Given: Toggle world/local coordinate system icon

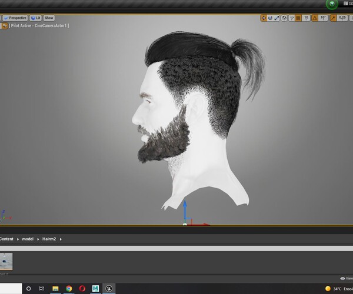Looking at the screenshot, I should coord(284,18).
